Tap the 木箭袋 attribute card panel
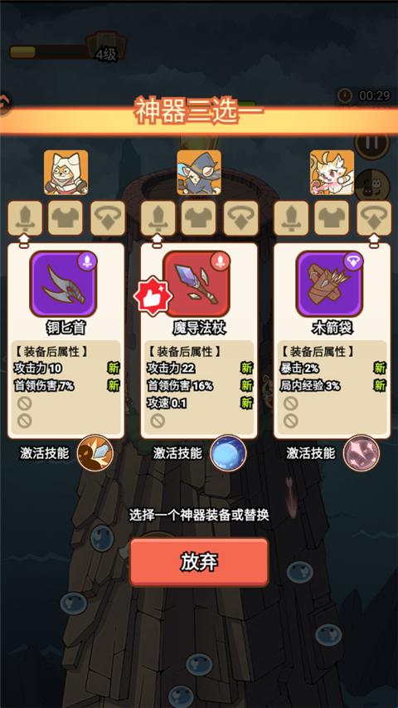The height and width of the screenshot is (708, 398). (x=332, y=341)
